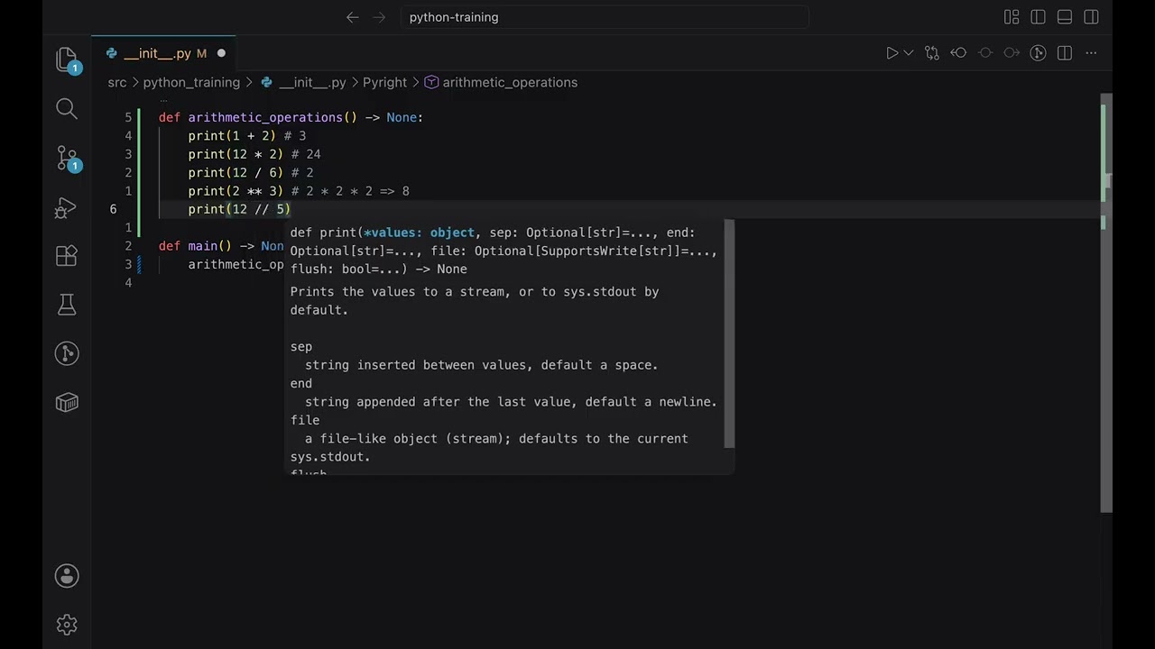Open the More Actions ellipsis menu
Viewport: 1155px width, 649px height.
pos(1091,53)
